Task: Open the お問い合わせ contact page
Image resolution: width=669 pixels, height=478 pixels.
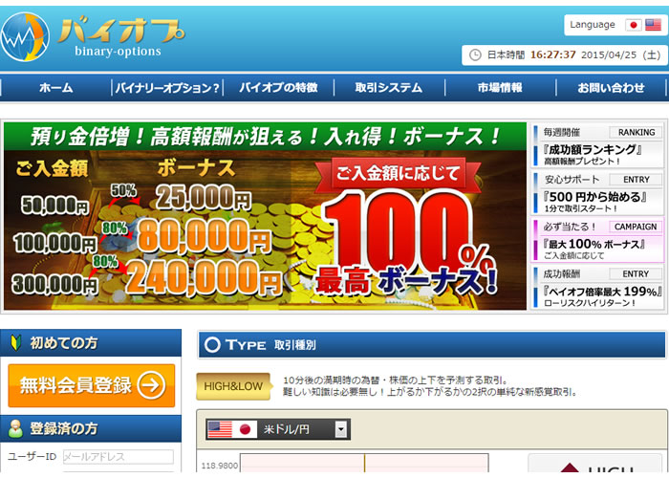Action: coord(611,88)
